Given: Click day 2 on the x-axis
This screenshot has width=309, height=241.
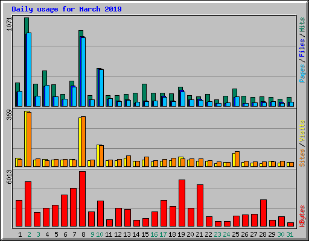Looking at the screenshot, I should point(29,234).
